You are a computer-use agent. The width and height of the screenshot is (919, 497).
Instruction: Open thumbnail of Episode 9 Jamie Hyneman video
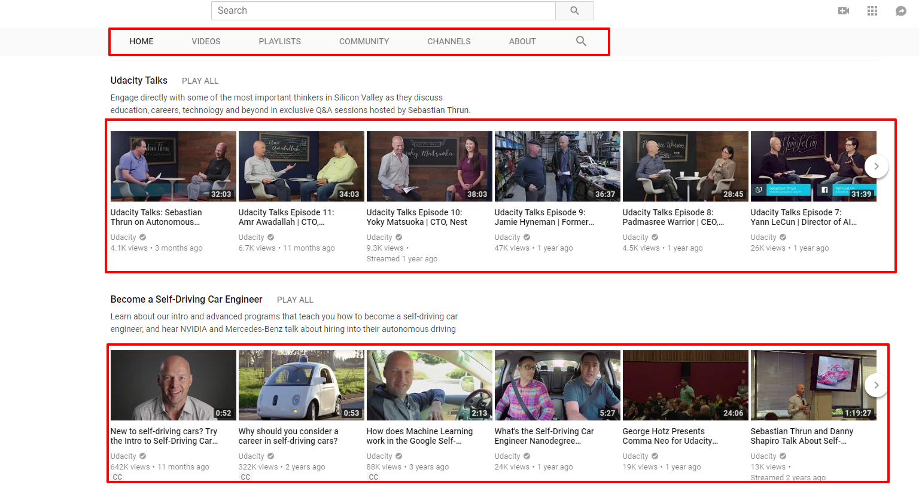558,166
